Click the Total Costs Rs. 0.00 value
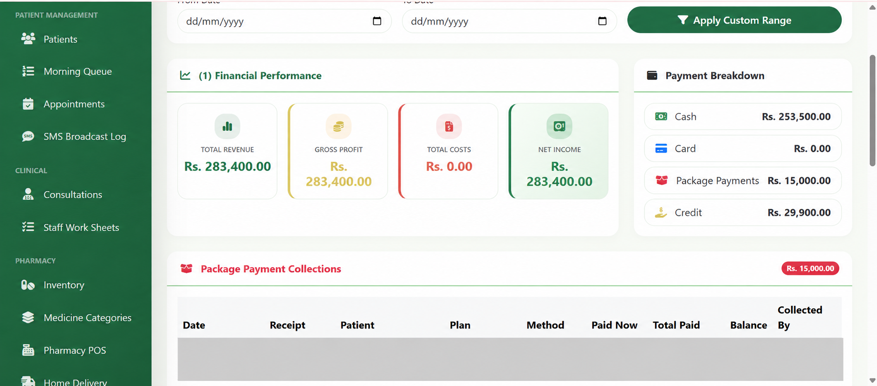 tap(449, 166)
